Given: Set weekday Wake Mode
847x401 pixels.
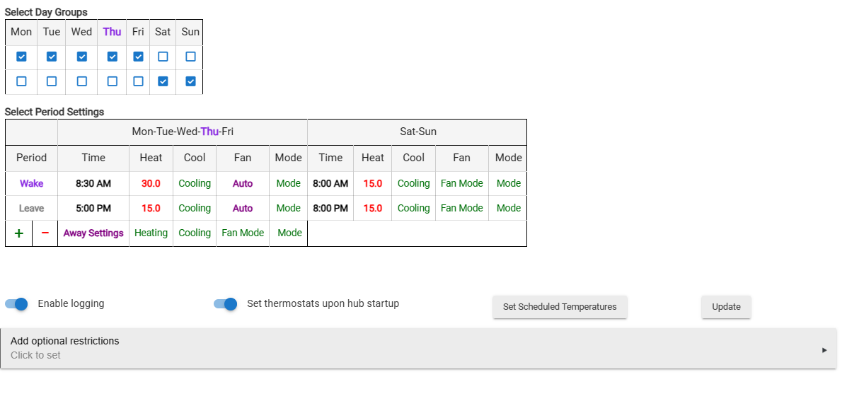Looking at the screenshot, I should pos(289,183).
